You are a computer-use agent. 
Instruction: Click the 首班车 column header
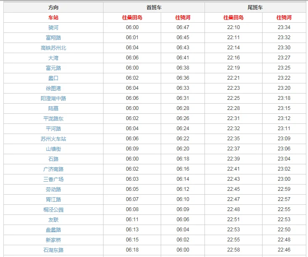pos(154,8)
